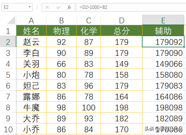
Task: Open the Name Box dropdown arrow
Action: 29,7
